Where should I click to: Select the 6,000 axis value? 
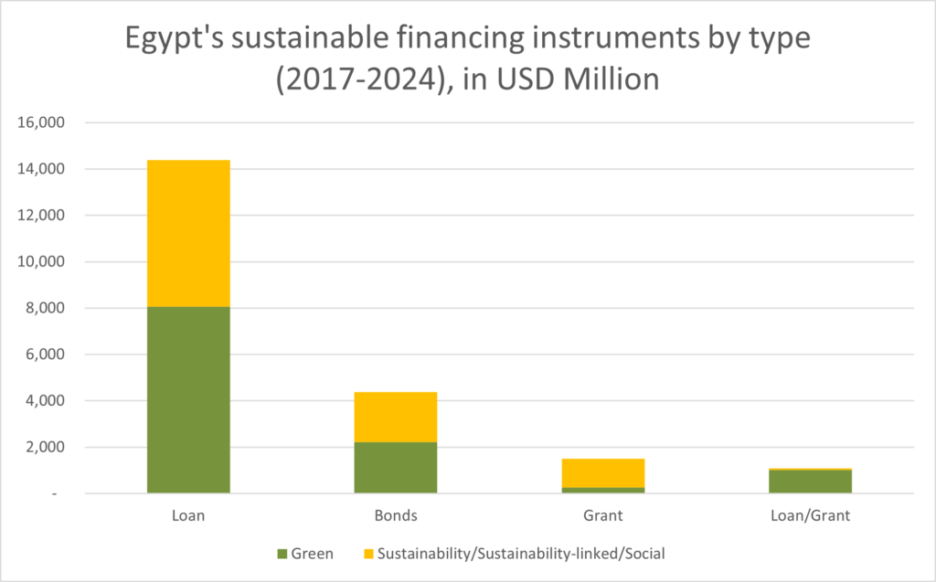tap(45, 354)
